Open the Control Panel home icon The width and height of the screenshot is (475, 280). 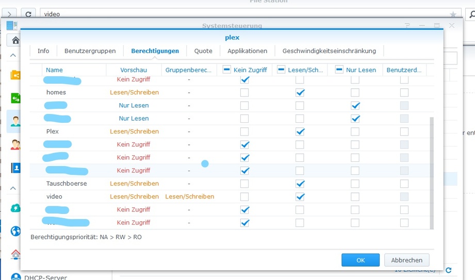[15, 40]
